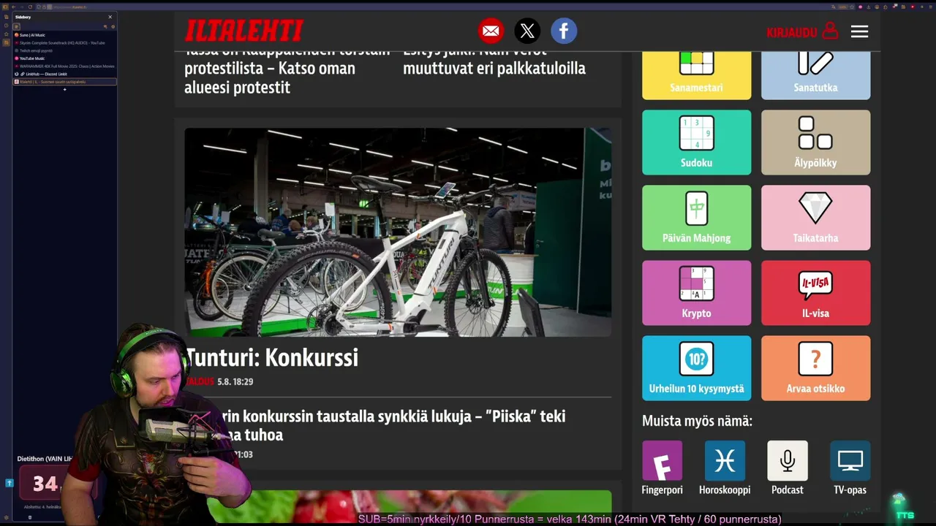Switch to YouTube Music tab
The width and height of the screenshot is (936, 526).
64,58
